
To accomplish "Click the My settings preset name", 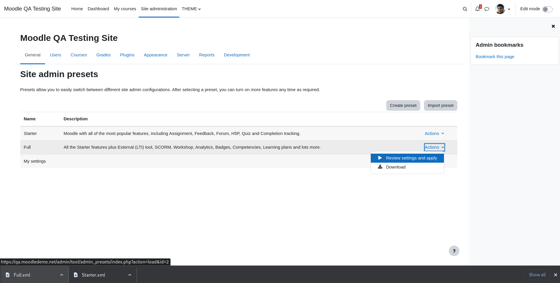I will (x=35, y=161).
